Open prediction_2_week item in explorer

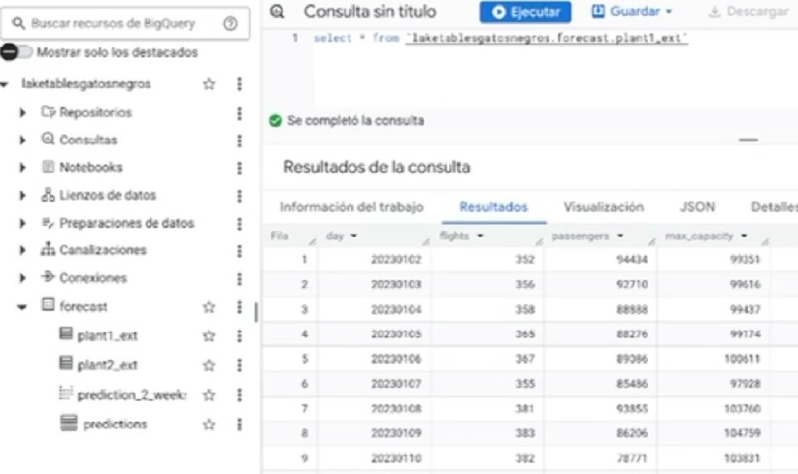point(133,395)
